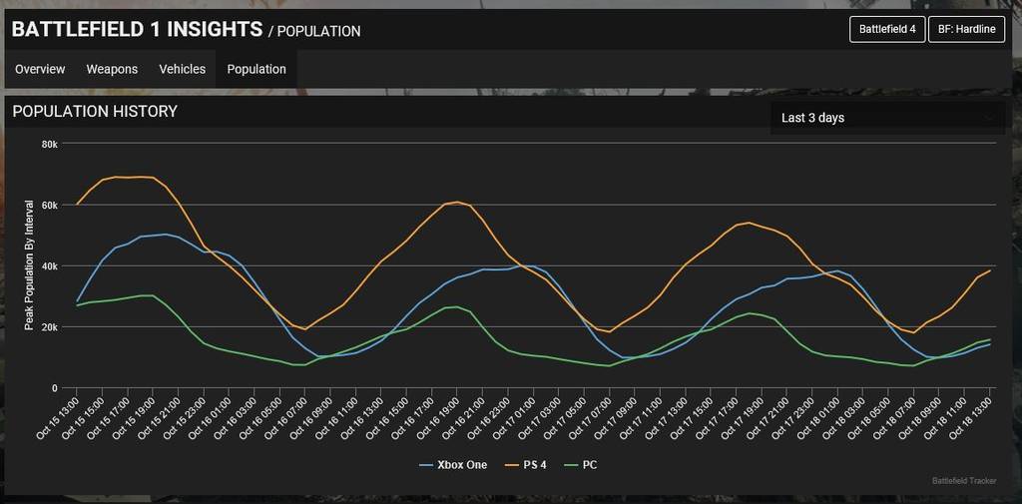Click the / POPULATION breadcrumb text
This screenshot has width=1022, height=504.
coord(314,31)
